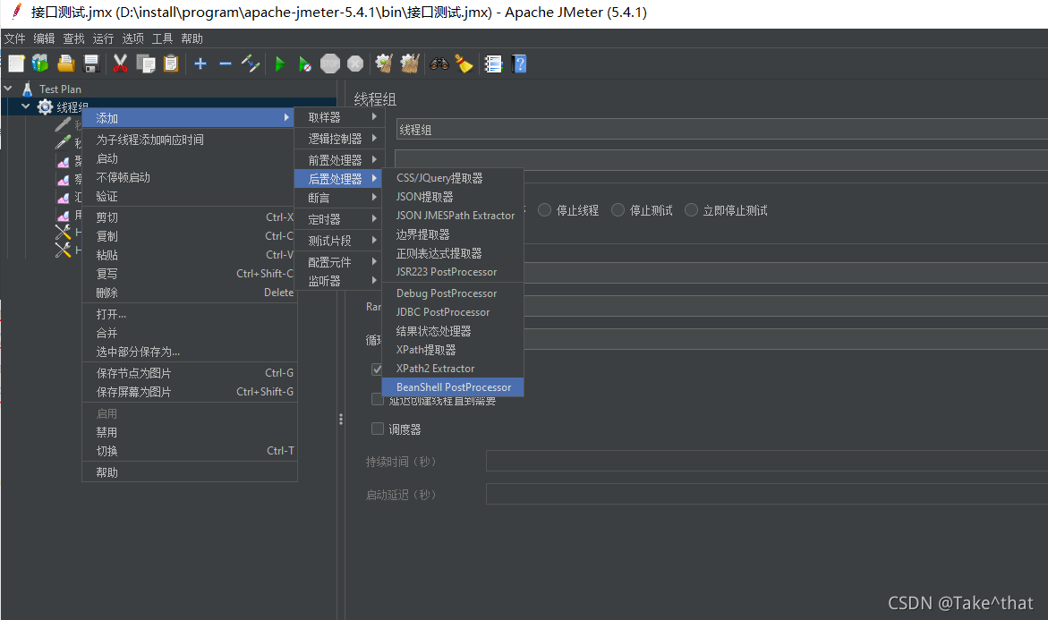Click the Save floppy disk icon
This screenshot has height=620, width=1048.
click(91, 64)
